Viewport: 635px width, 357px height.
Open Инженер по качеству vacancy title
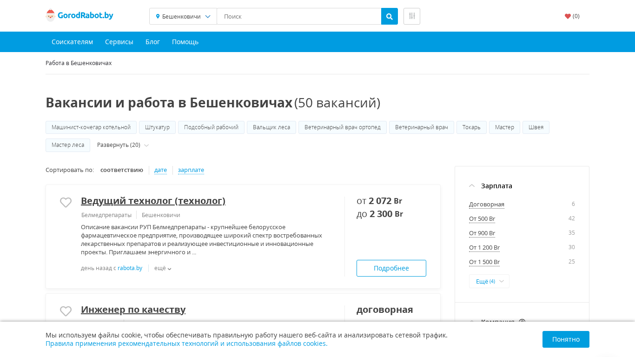[133, 310]
